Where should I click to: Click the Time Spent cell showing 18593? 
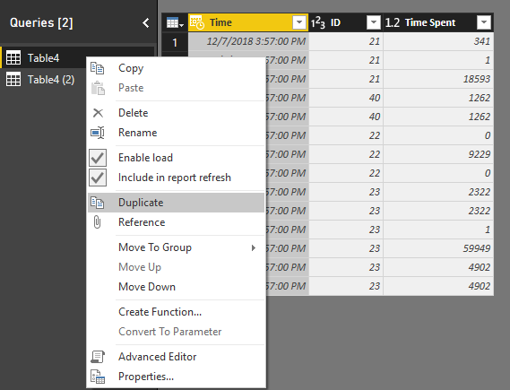click(438, 79)
